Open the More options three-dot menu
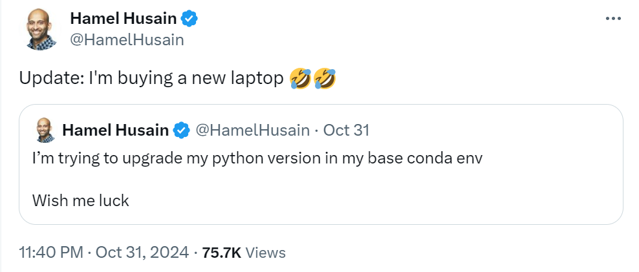This screenshot has height=272, width=639. 612,19
